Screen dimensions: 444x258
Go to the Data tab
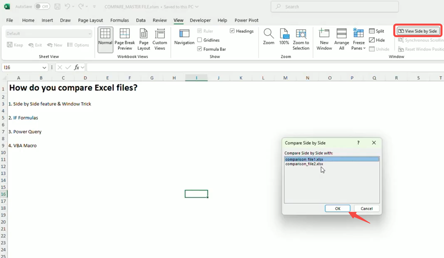[x=141, y=20]
